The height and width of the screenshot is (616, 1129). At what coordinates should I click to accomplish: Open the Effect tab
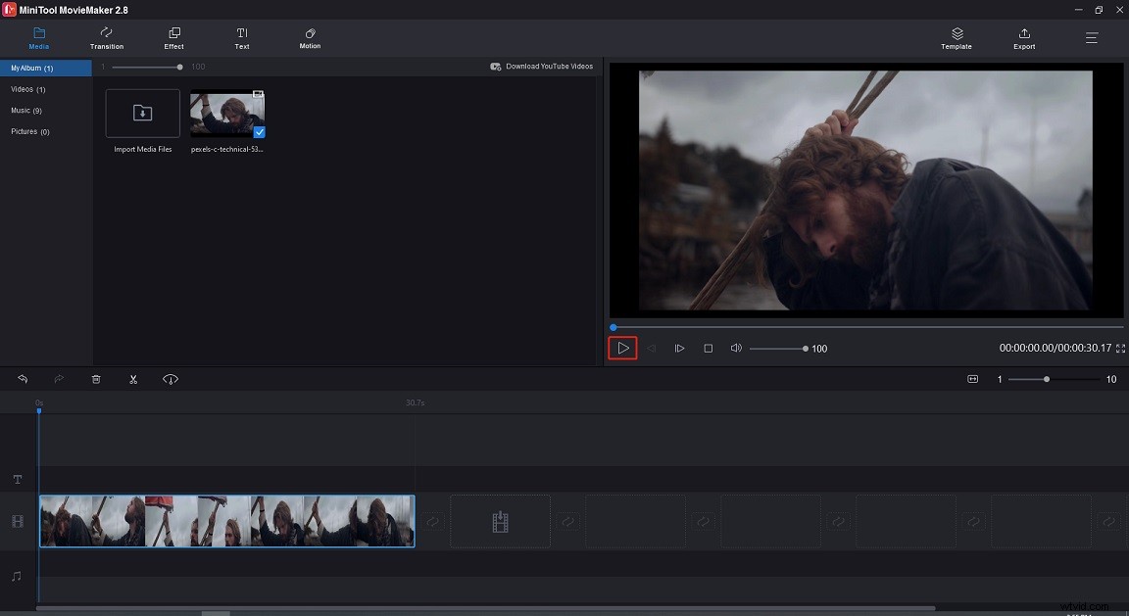tap(173, 38)
